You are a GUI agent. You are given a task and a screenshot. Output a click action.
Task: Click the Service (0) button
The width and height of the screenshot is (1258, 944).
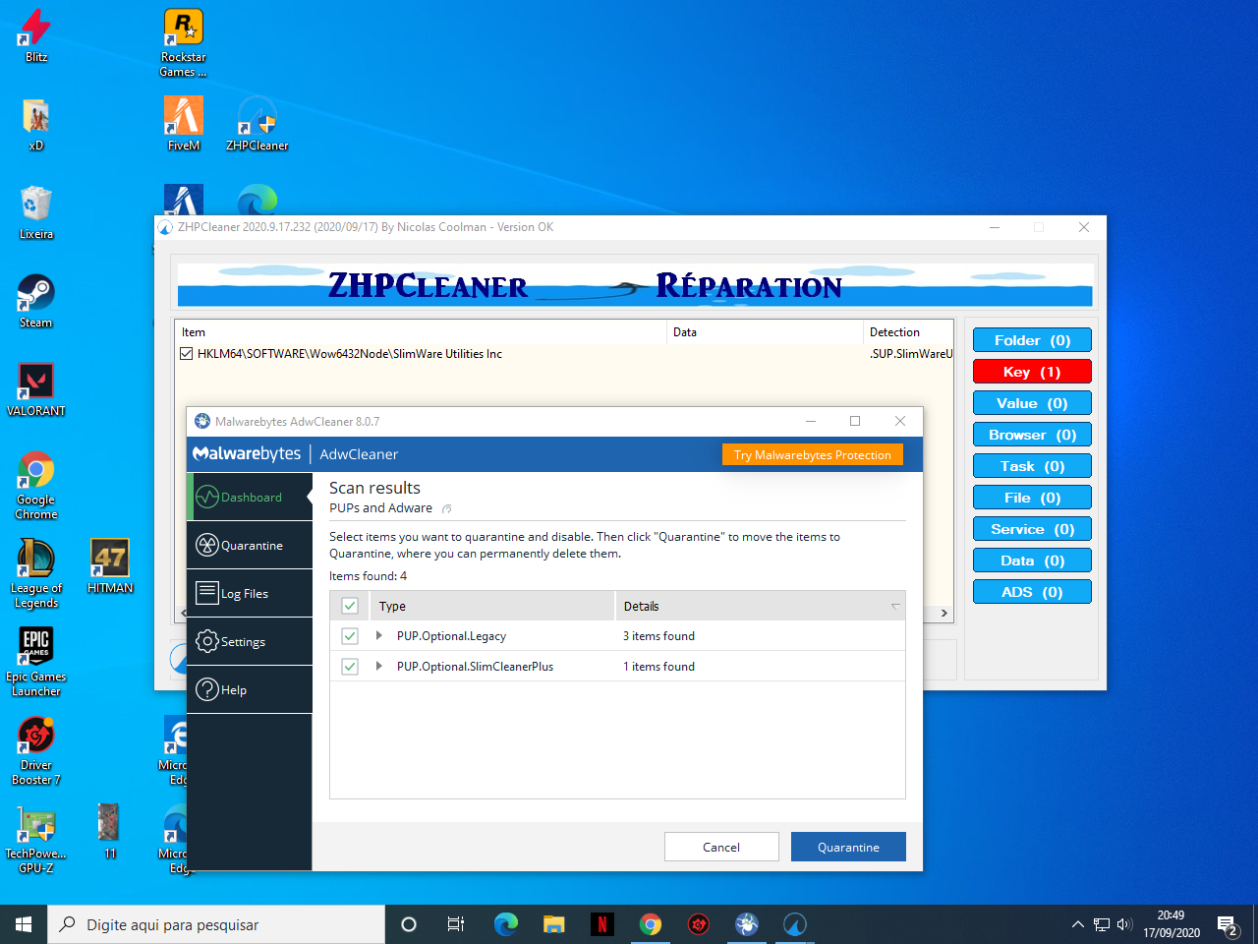1032,529
